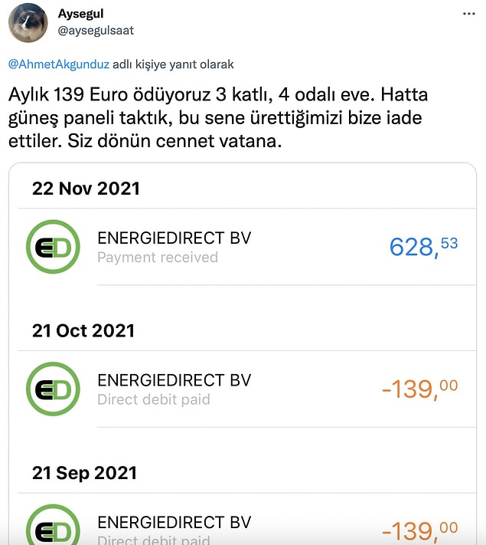This screenshot has width=486, height=545.
Task: Click the 21 Oct 2021 date header
Action: point(83,330)
